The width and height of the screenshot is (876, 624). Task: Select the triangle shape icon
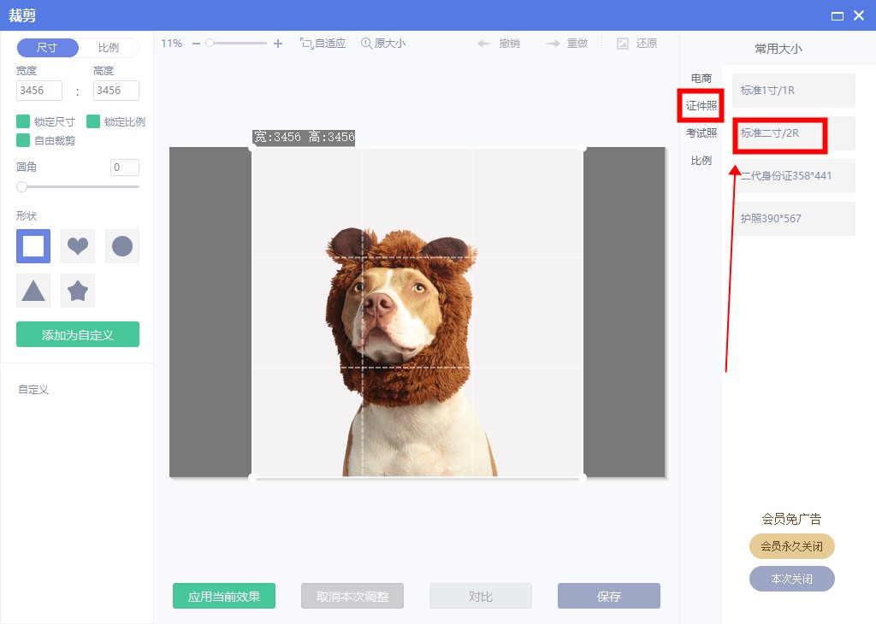point(33,291)
